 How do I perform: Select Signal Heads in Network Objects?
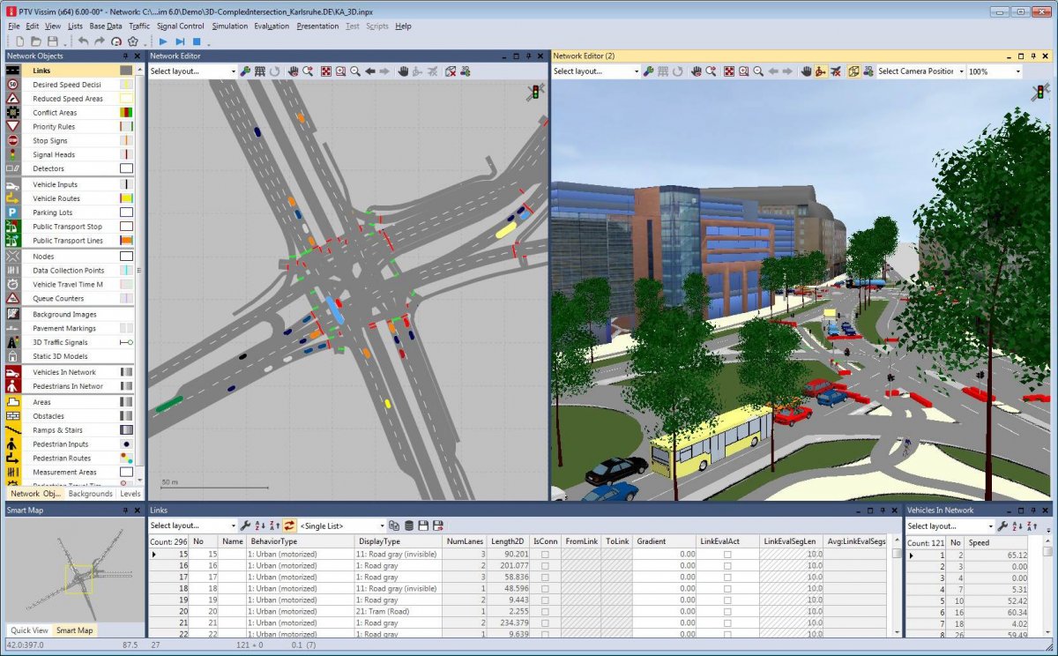click(54, 154)
